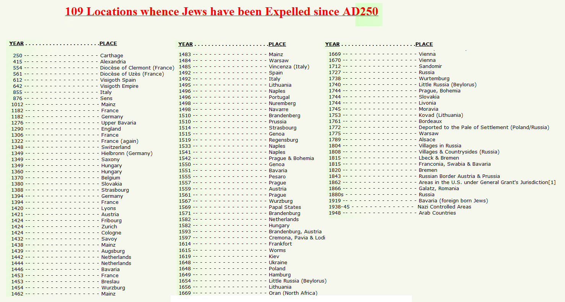
Task: Click the Cremona, Pavia & Lodi entry
Action: tap(297, 238)
